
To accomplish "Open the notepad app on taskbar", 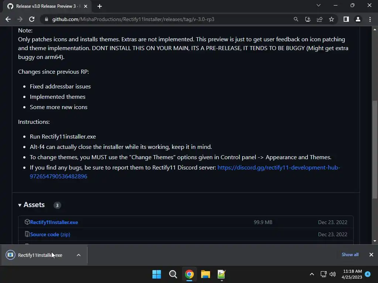I will pos(221,274).
